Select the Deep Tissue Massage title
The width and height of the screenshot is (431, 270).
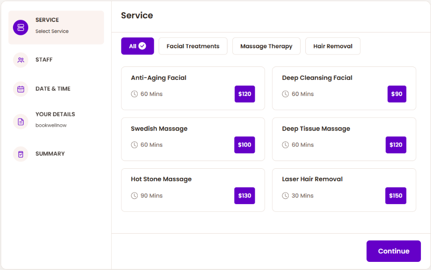(x=316, y=129)
